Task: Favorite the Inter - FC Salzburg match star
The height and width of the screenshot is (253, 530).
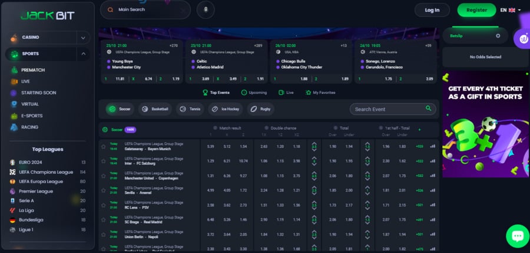Action: (104, 161)
